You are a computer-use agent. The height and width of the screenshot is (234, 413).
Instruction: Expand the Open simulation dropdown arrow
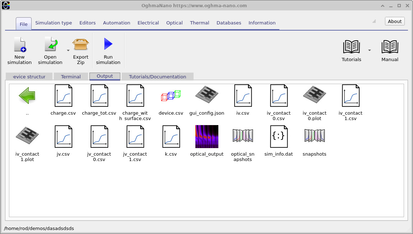pyautogui.click(x=68, y=50)
